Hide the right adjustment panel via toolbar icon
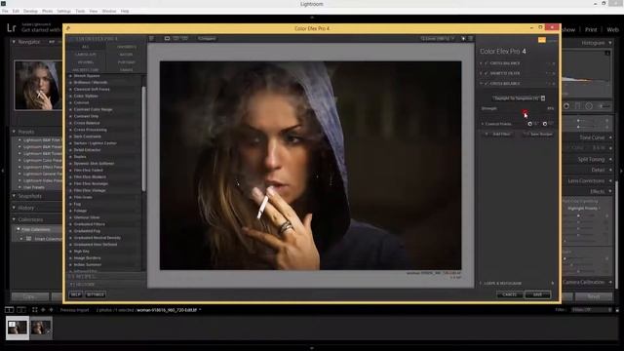 click(x=471, y=39)
